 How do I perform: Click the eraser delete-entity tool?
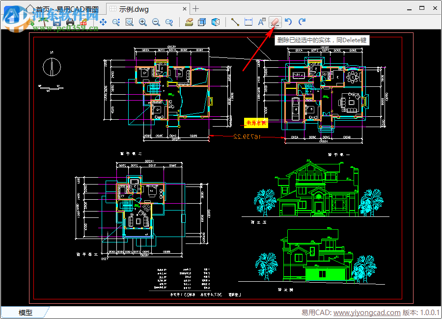point(275,22)
